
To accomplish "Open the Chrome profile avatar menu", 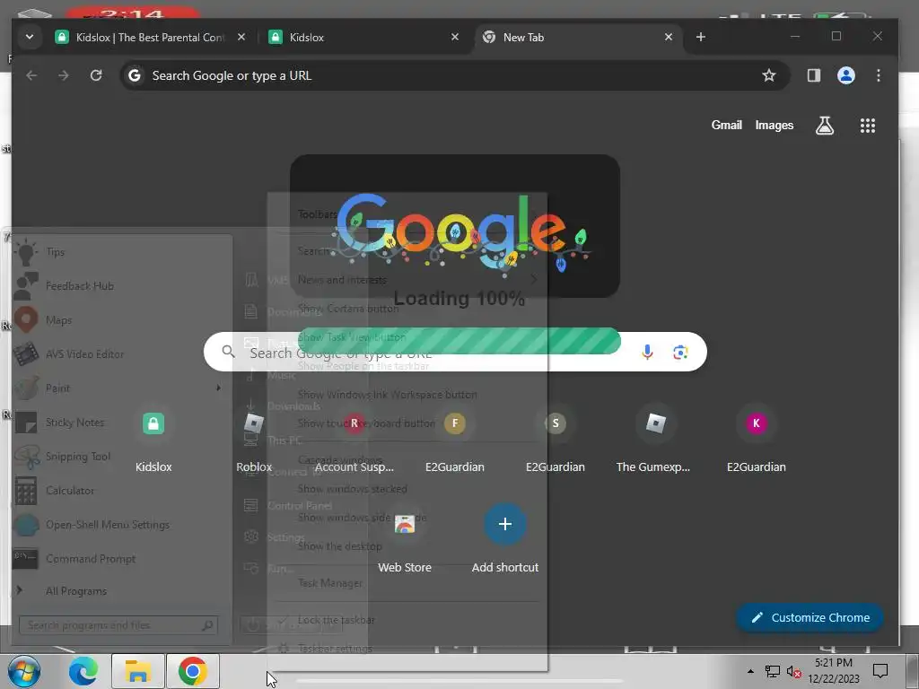I will (x=845, y=75).
